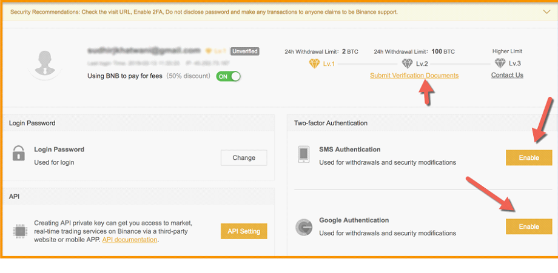Click the Lv.2 gray diamond icon
The width and height of the screenshot is (558, 273).
(x=408, y=63)
